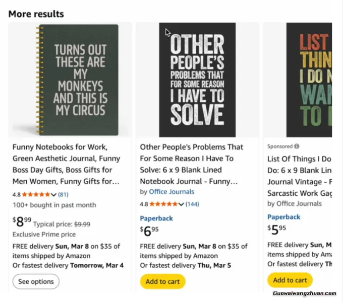Click star rating of Other People's Problems journal
The image size is (343, 301).
tap(165, 204)
